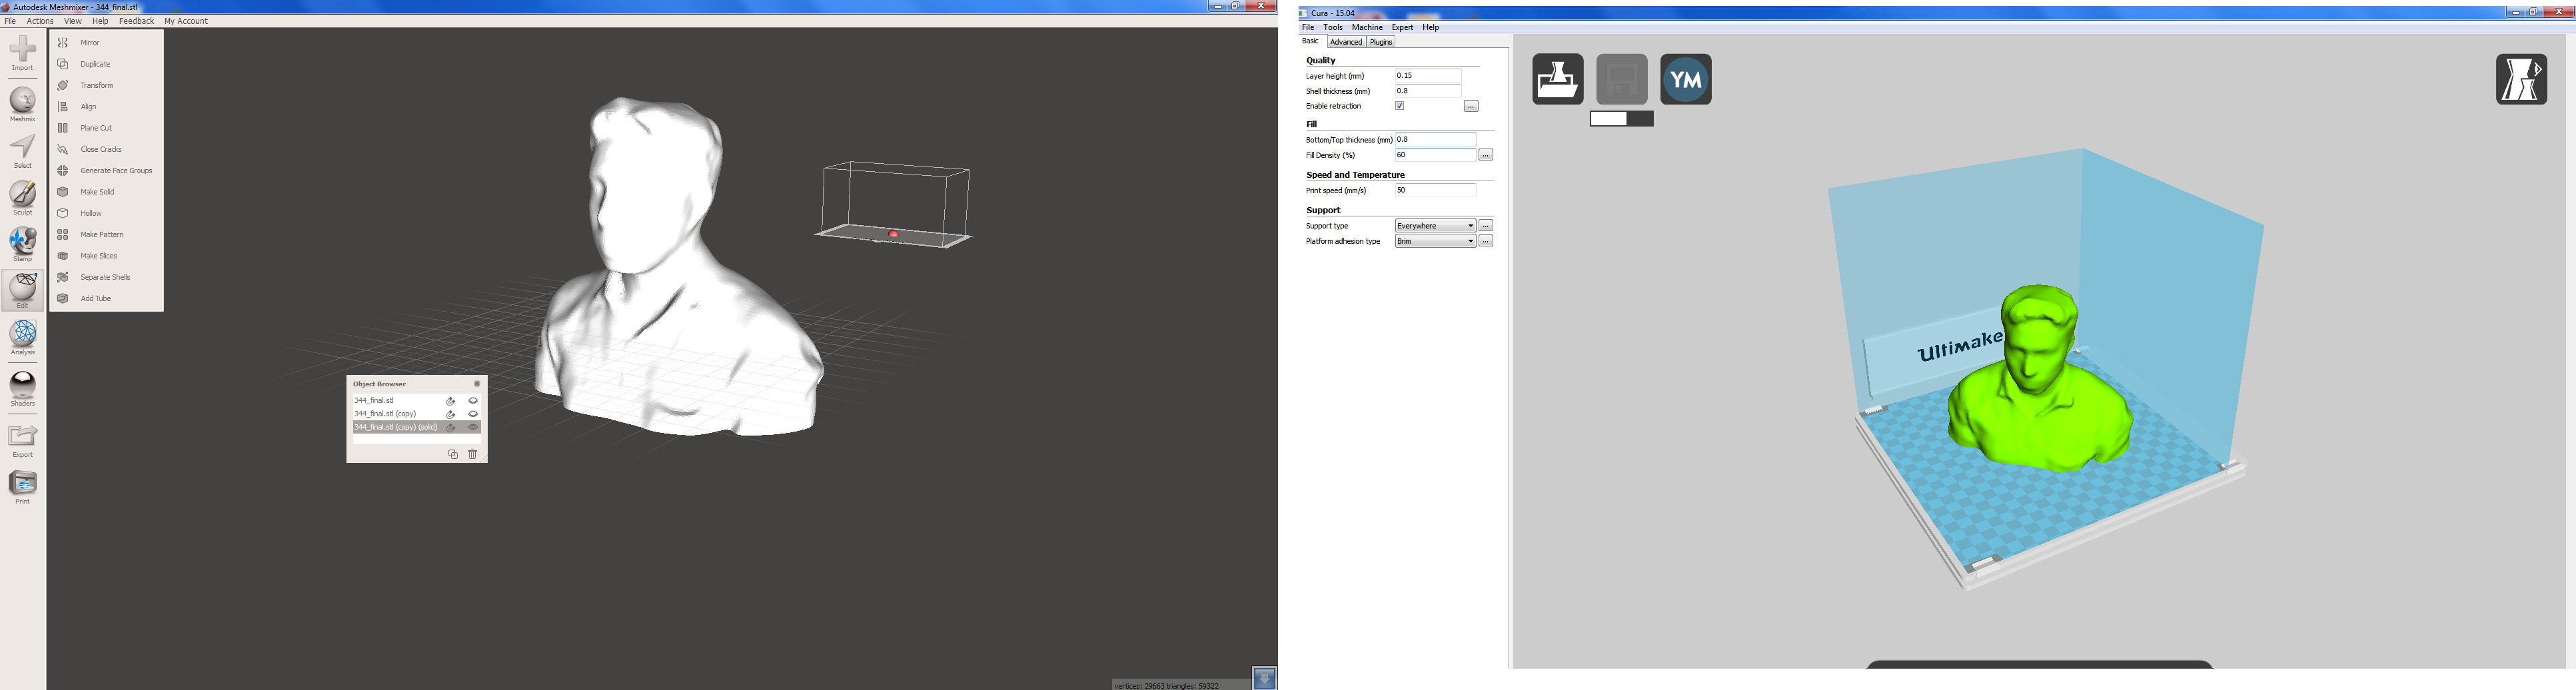Screen dimensions: 2576x690
Task: Toggle visibility of 344_final.stl (copy)
Action: click(473, 414)
